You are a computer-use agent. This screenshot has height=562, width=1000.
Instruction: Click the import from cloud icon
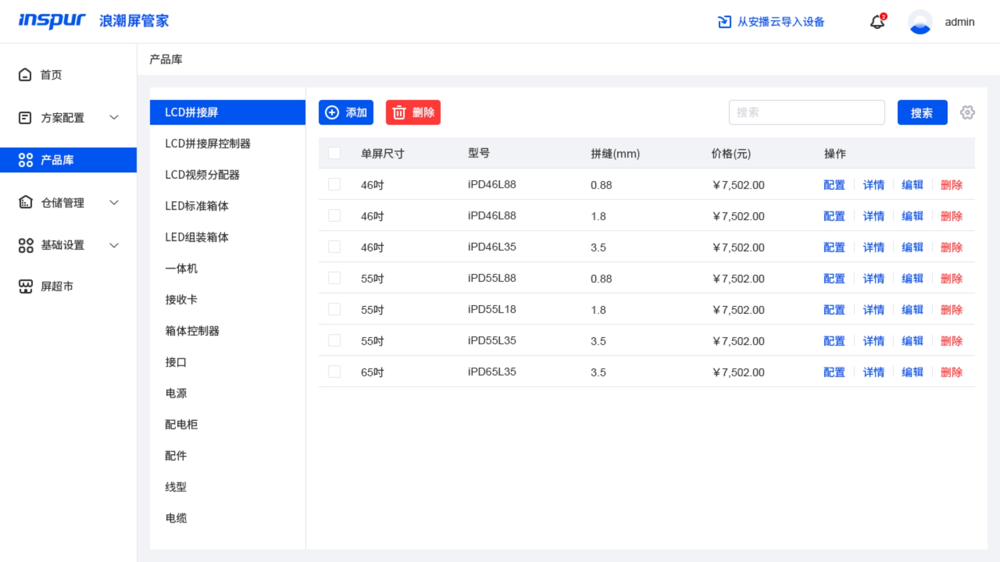click(x=724, y=22)
